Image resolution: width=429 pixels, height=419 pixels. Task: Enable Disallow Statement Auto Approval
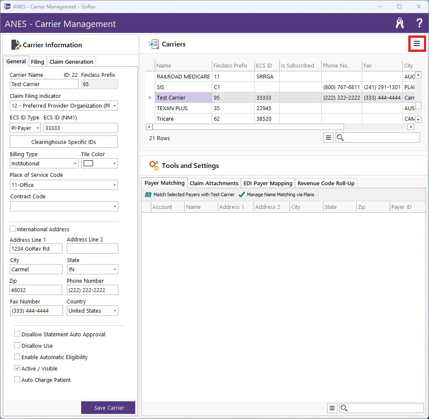[x=17, y=334]
